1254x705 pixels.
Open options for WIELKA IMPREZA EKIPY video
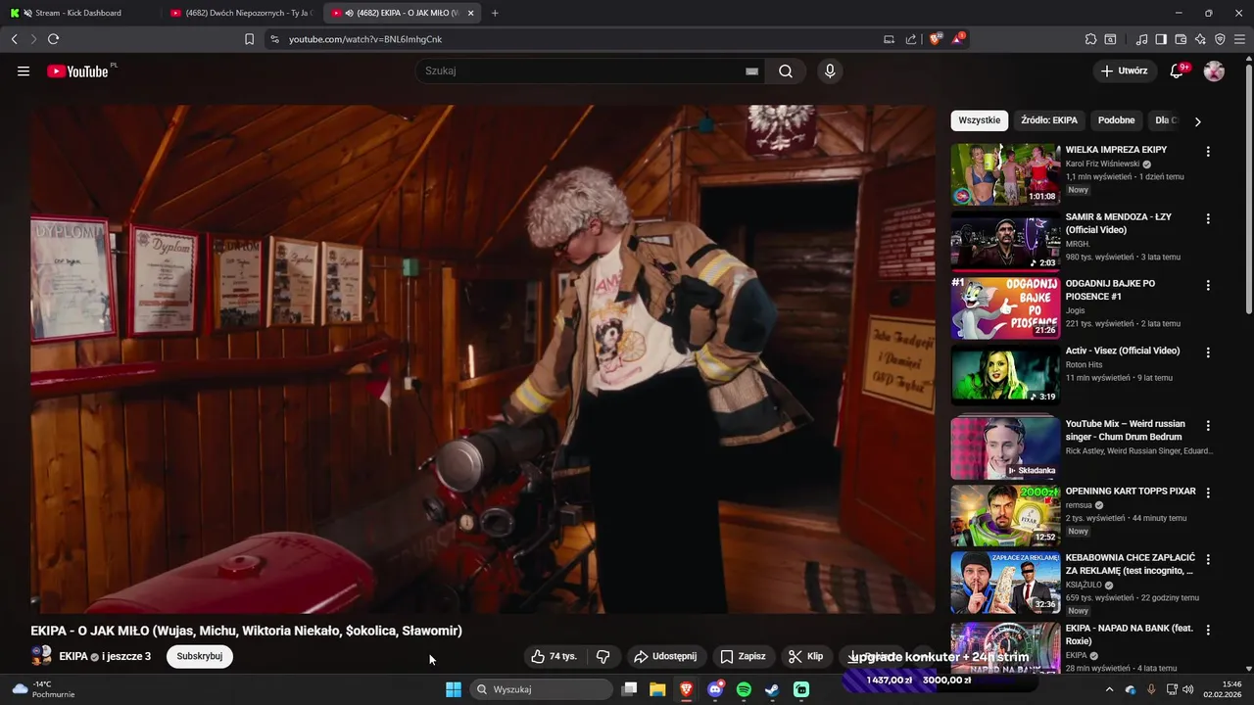pyautogui.click(x=1208, y=152)
